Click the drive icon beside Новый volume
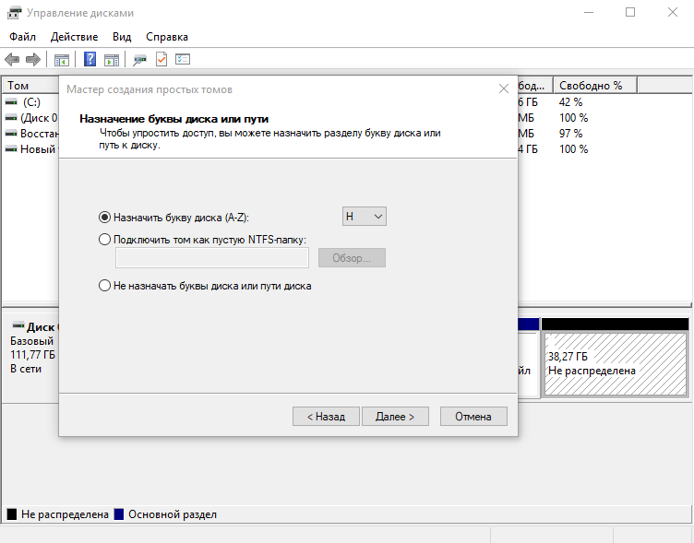694x543 pixels. (11, 149)
